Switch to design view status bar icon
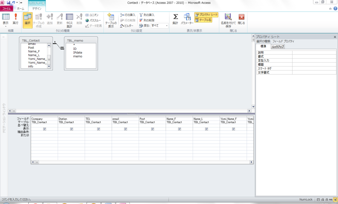 point(335,200)
